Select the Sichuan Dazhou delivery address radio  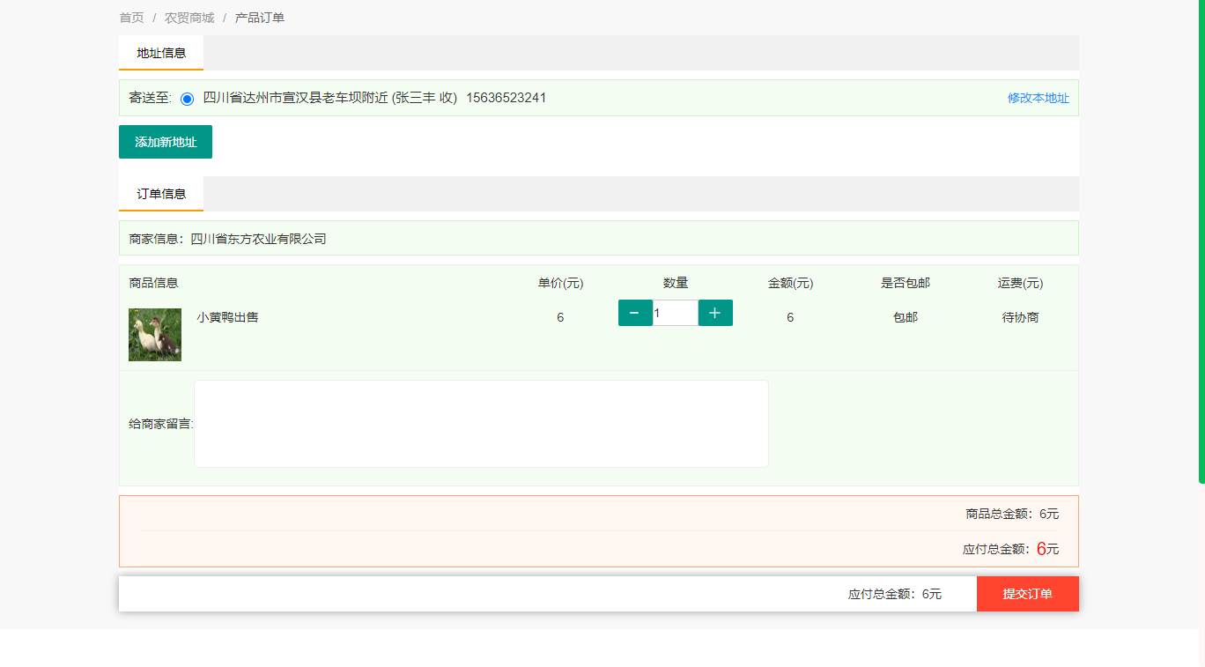[x=187, y=99]
